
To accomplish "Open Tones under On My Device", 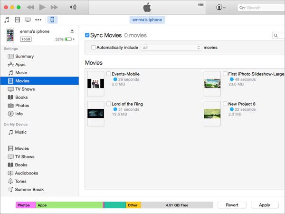I will point(39,181).
